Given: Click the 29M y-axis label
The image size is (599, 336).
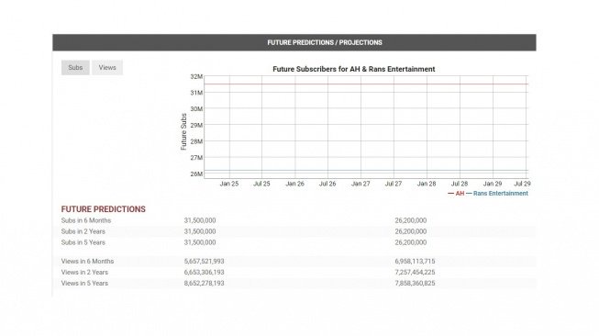Looking at the screenshot, I should (x=196, y=126).
